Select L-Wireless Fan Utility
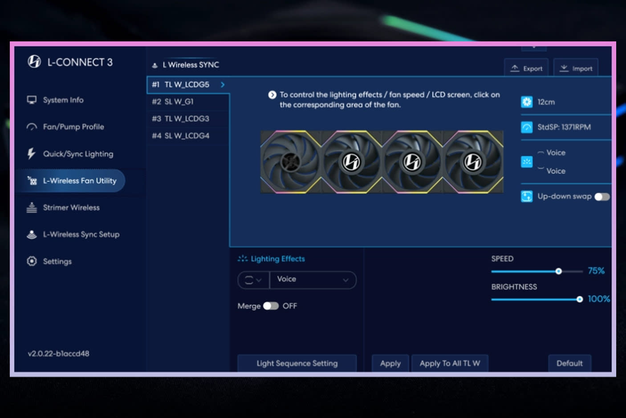This screenshot has height=418, width=626. [x=70, y=181]
